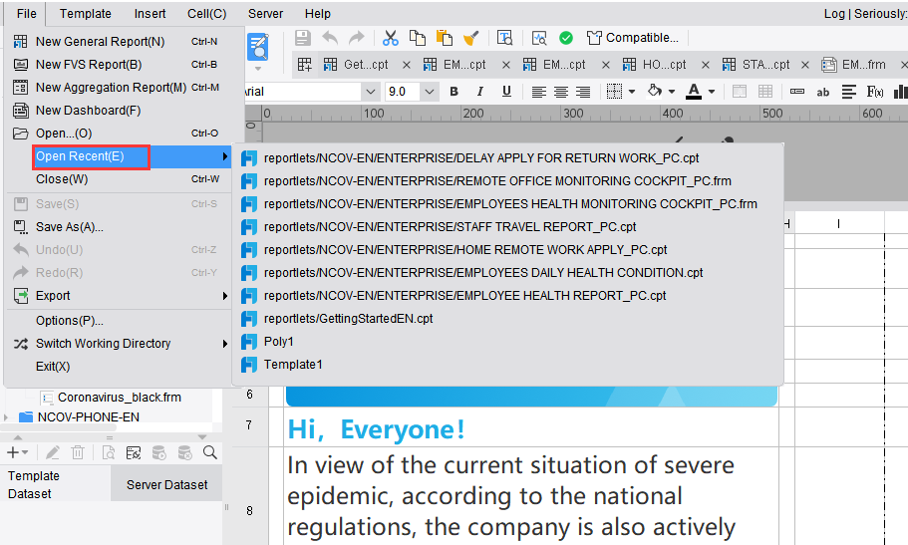
Task: Click the large preview magnifier icon
Action: (x=258, y=47)
